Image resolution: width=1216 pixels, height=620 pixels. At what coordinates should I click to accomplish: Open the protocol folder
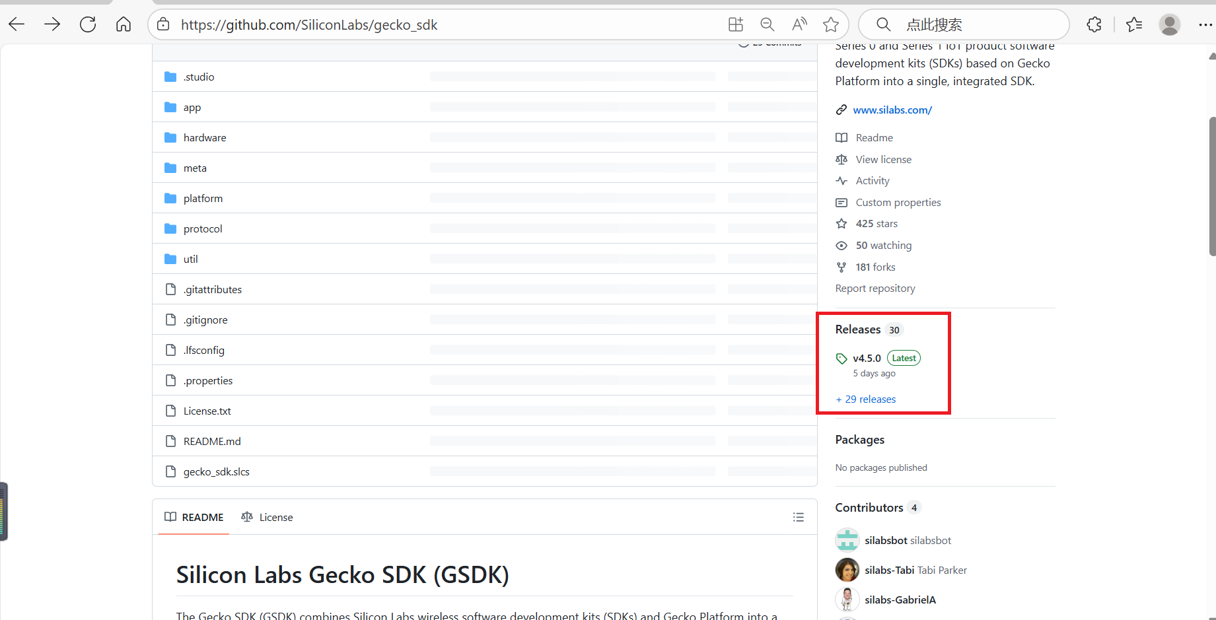coord(203,228)
